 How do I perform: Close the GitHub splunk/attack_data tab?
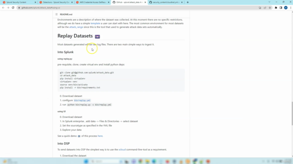pos(145,2)
